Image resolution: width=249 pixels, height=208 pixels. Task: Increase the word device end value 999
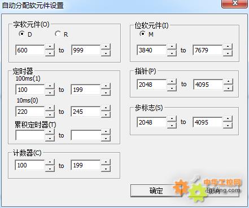[106, 47]
